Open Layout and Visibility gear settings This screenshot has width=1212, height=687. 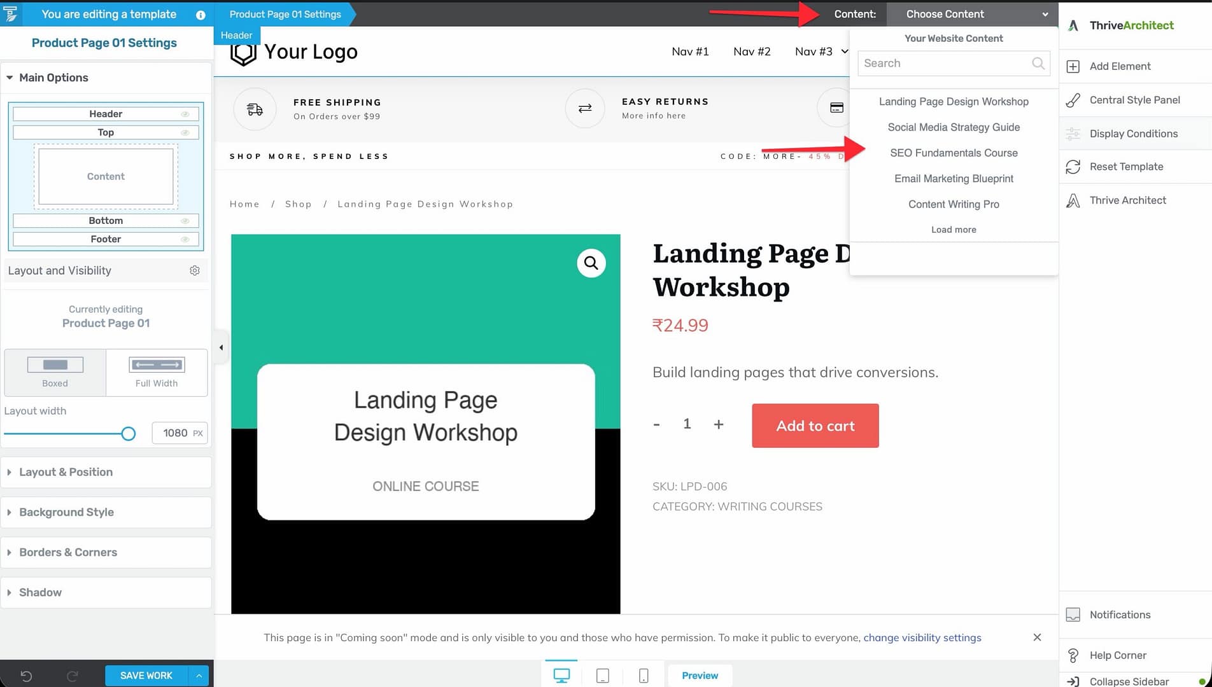tap(195, 270)
